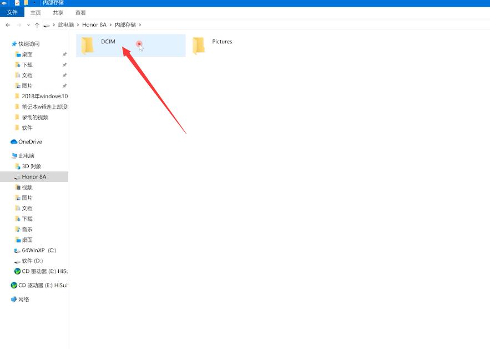Open the 文件 ribbon tab
490x349 pixels.
pos(12,13)
